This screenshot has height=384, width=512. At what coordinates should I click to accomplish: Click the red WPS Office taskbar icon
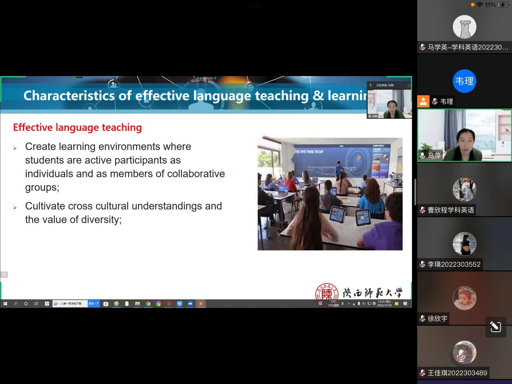click(x=169, y=304)
